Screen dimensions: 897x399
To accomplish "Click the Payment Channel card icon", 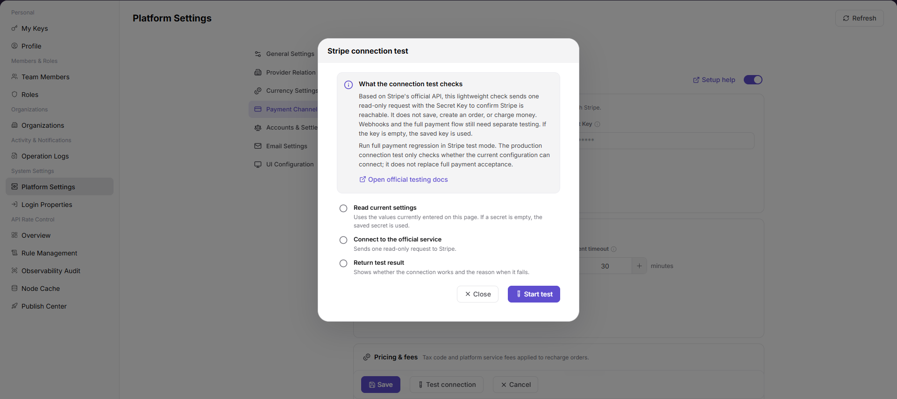I will pos(258,109).
